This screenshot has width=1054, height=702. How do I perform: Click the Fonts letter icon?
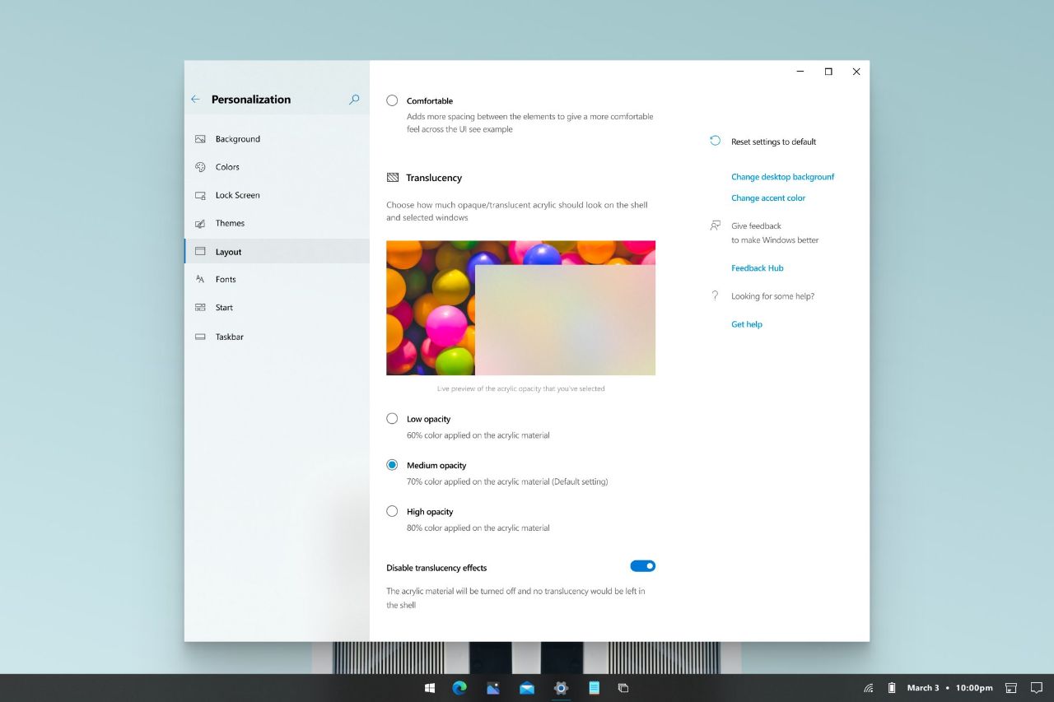pyautogui.click(x=200, y=279)
